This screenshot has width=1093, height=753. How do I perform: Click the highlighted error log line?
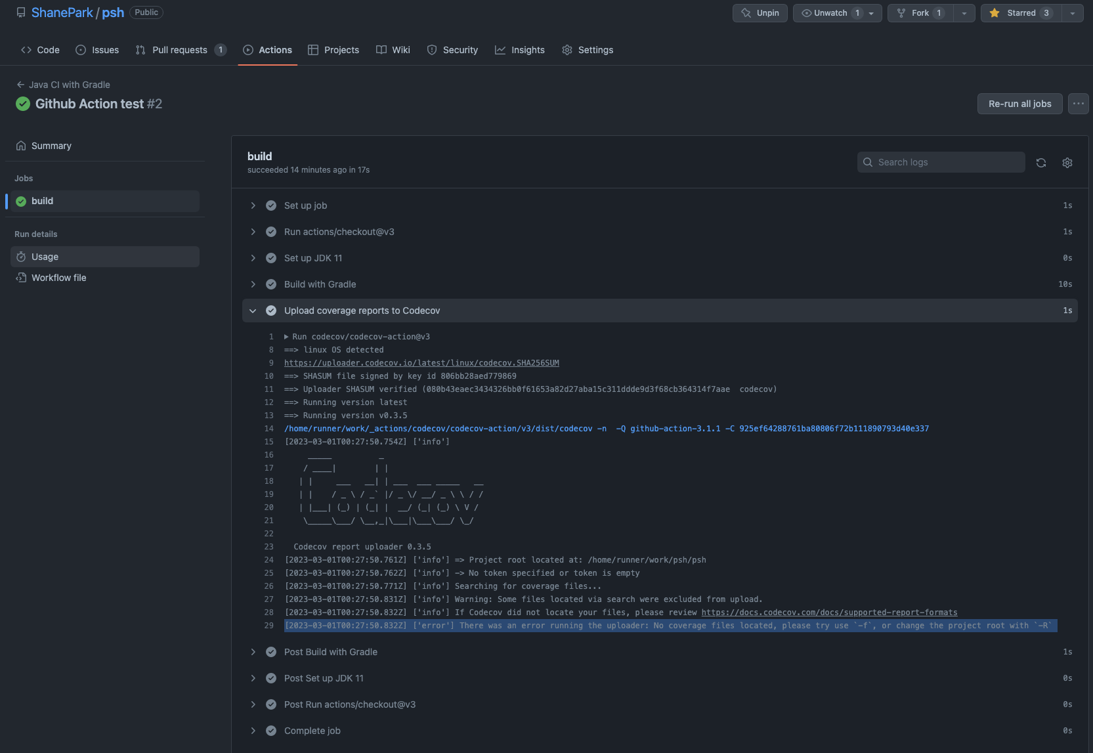[x=670, y=626]
